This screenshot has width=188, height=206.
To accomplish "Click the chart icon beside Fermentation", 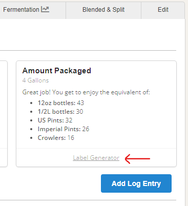I will (x=45, y=9).
